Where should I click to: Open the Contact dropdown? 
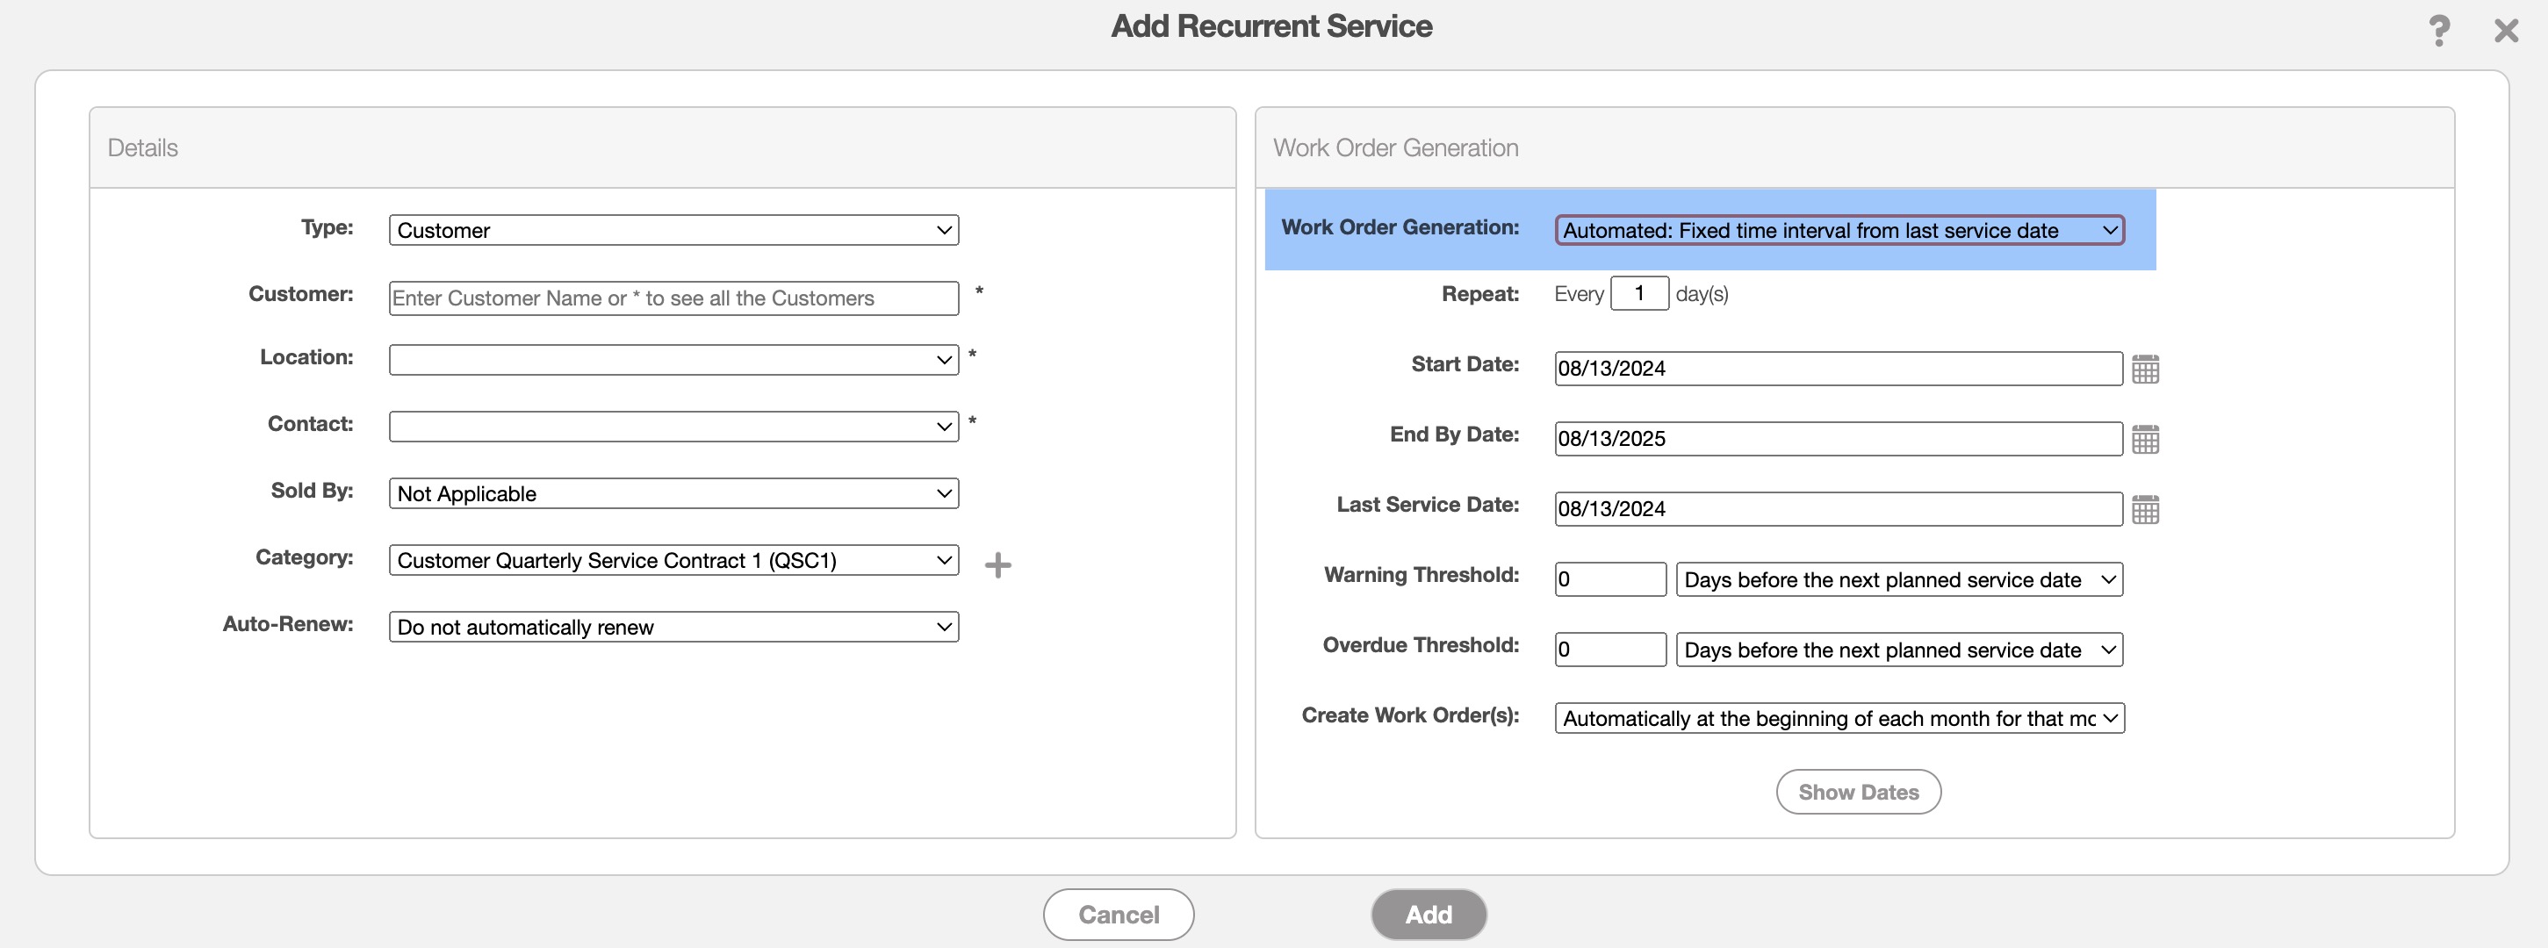pos(673,426)
